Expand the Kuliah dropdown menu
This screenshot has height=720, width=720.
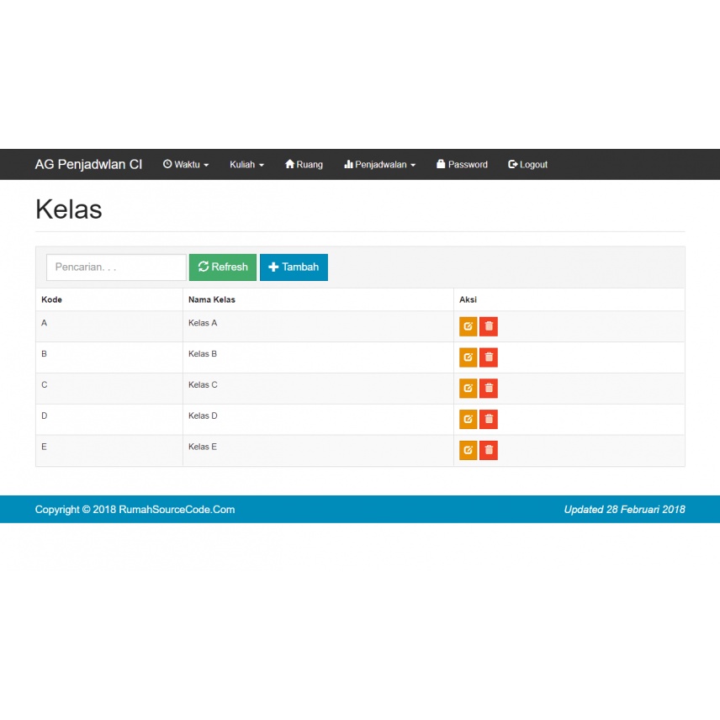click(246, 164)
